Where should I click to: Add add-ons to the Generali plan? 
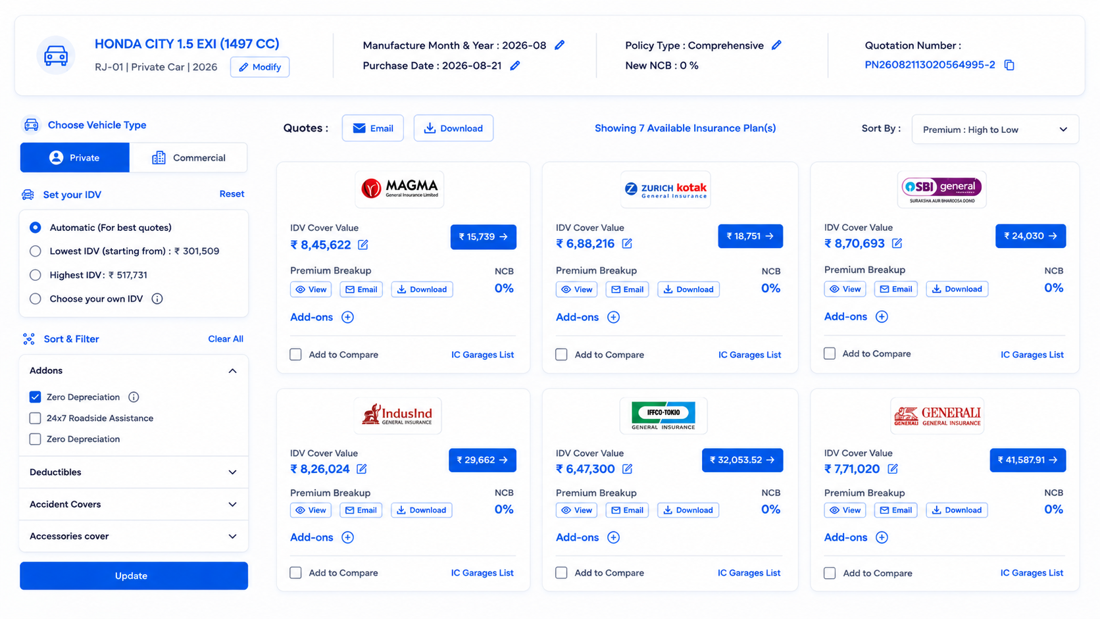click(x=882, y=537)
